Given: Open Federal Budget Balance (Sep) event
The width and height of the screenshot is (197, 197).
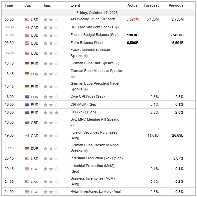Looking at the screenshot, I should [94, 35].
